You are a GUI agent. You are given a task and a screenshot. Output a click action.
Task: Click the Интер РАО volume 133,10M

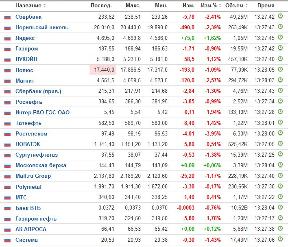[238, 112]
